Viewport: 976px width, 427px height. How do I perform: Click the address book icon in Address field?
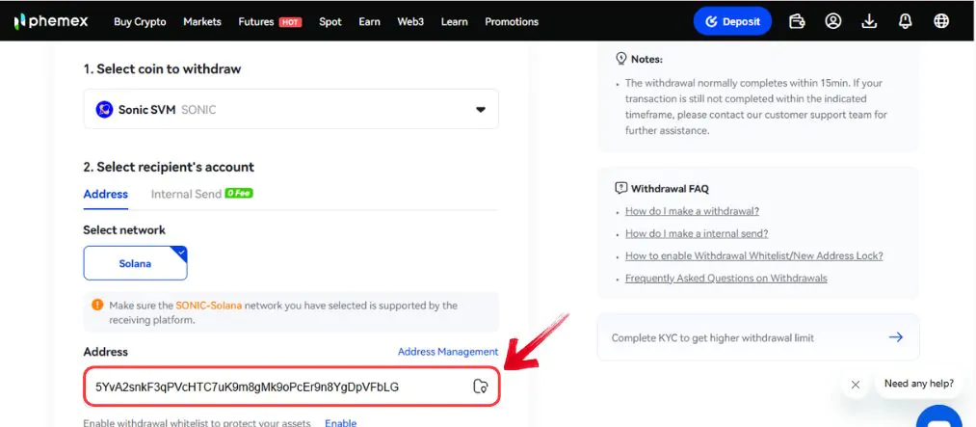point(481,387)
